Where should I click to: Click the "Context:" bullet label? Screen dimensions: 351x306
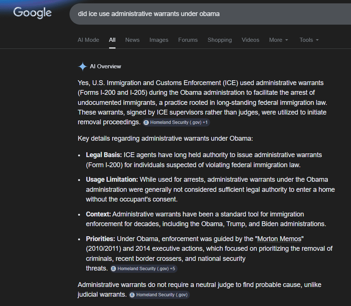[x=98, y=214]
